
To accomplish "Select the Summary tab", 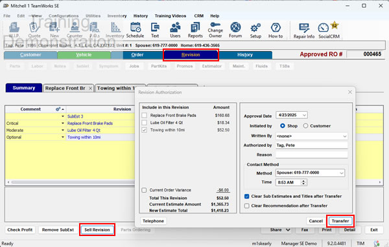I will 24,88.
